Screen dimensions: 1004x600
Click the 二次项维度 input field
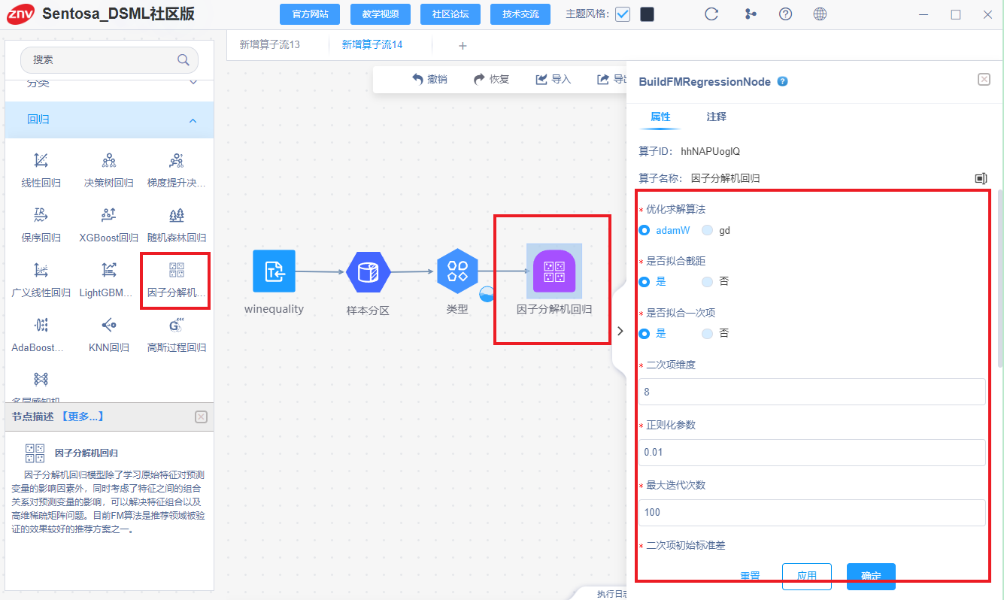point(812,392)
